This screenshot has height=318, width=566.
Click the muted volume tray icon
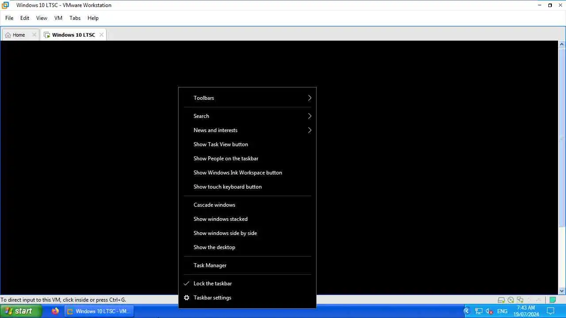point(490,311)
